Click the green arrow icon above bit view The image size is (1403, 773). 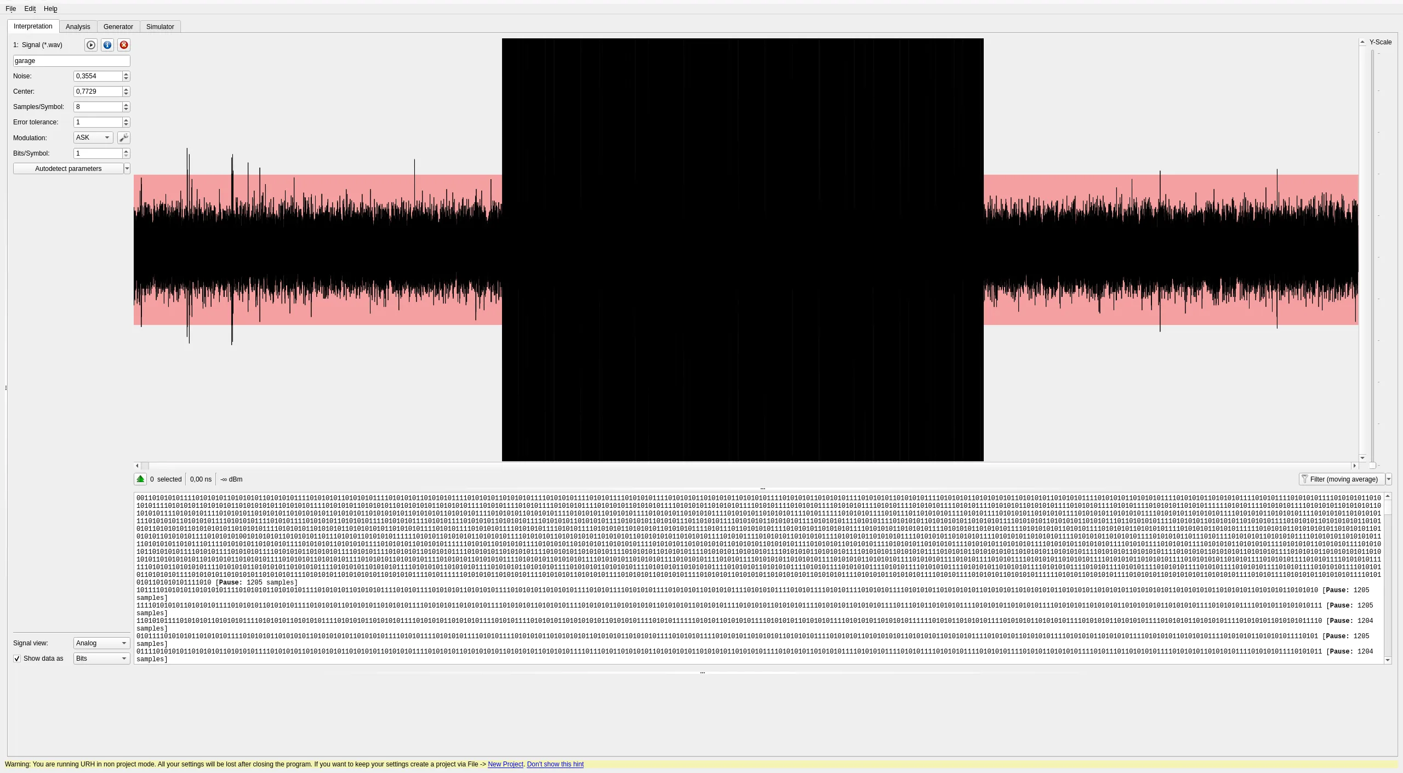tap(140, 479)
